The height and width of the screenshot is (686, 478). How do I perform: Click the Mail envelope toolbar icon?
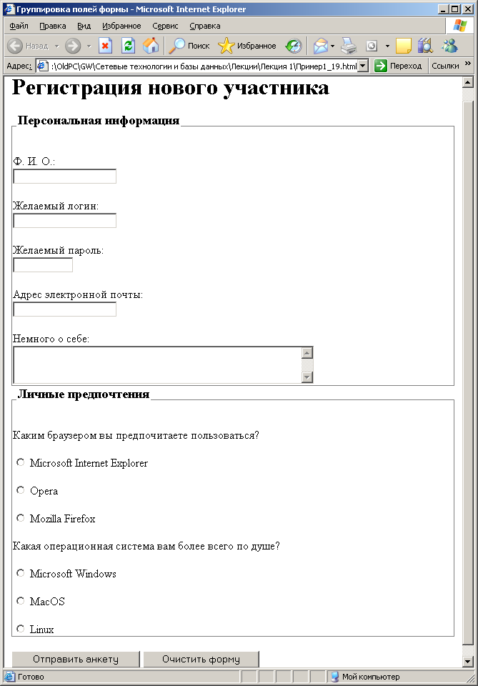[321, 46]
